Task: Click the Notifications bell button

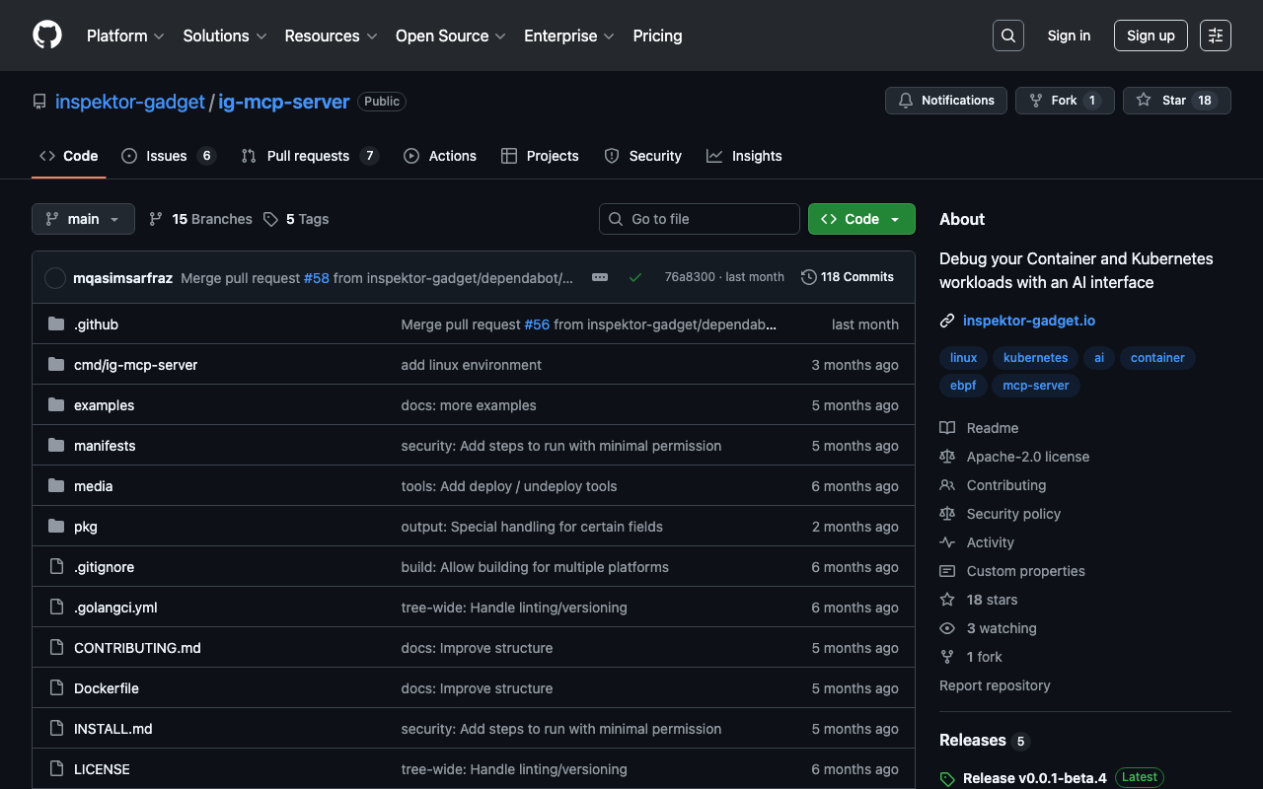Action: pos(945,101)
